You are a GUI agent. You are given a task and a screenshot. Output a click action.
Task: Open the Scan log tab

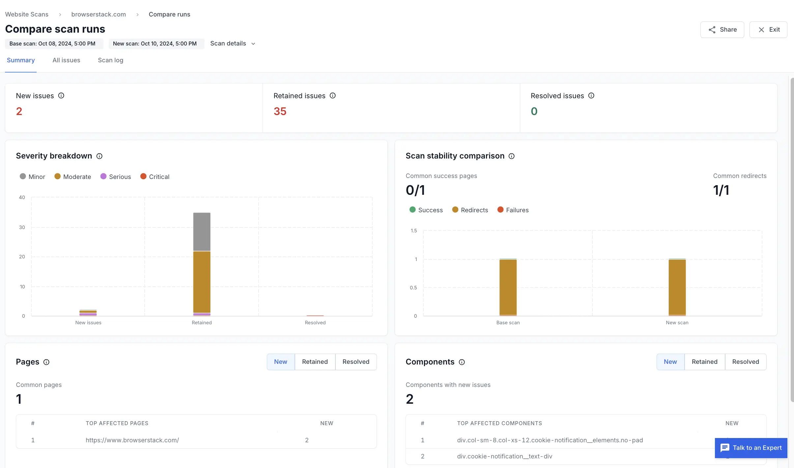[110, 60]
